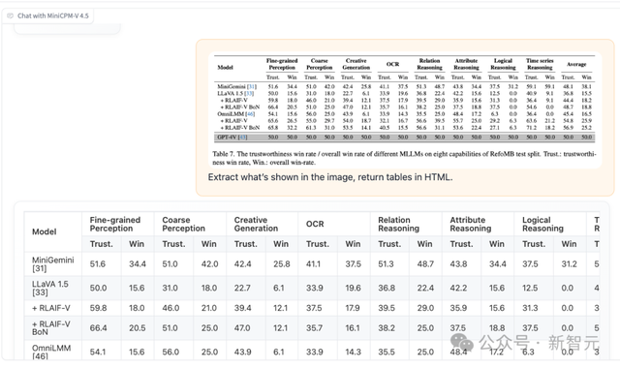Click the large Attribute Reasoning header cell

click(478, 224)
